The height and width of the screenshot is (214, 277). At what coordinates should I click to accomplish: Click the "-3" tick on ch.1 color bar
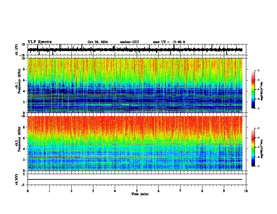click(x=258, y=70)
